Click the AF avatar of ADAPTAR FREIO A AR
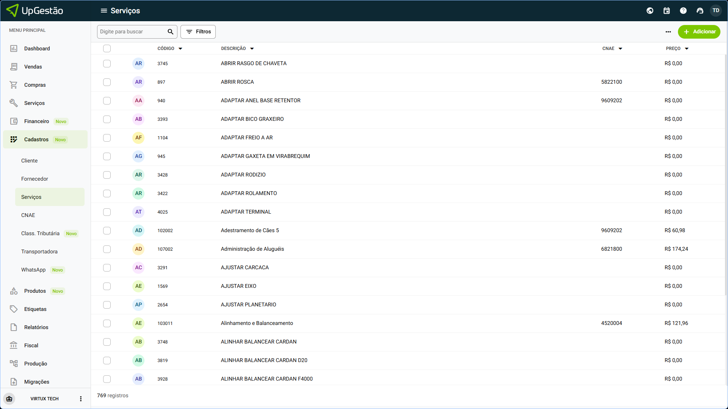The height and width of the screenshot is (409, 728). coord(138,138)
